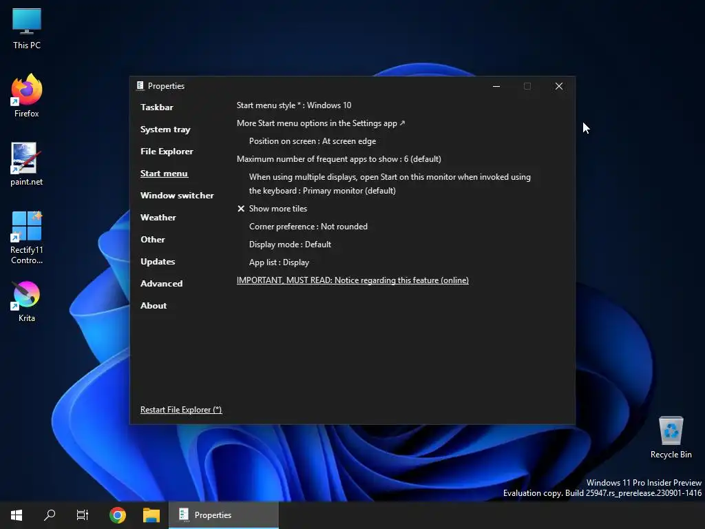705x529 pixels.
Task: Open the Windows Start button
Action: [x=17, y=515]
